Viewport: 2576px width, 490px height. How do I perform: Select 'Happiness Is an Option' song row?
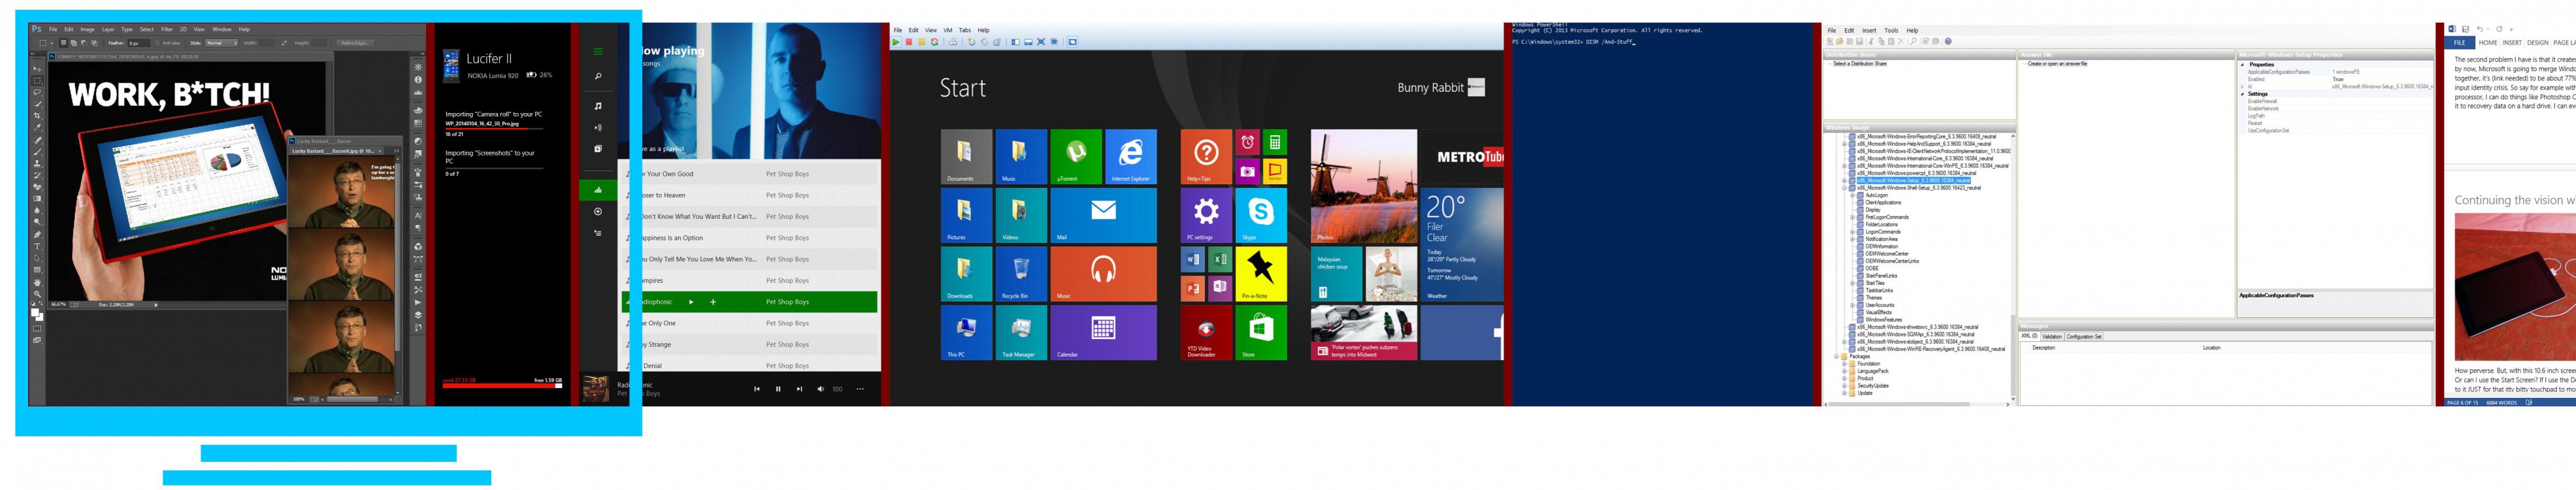751,238
